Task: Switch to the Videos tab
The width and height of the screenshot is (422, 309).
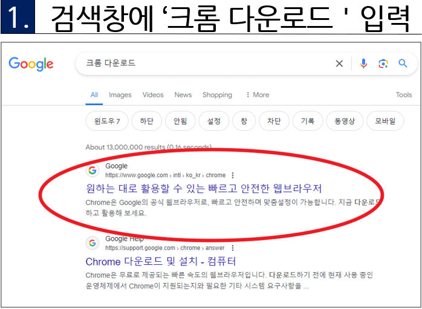Action: tap(153, 95)
